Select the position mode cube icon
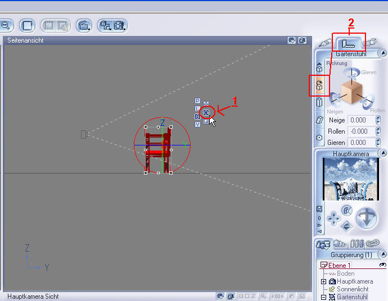Screen dimensions: 388x301 click(x=319, y=68)
